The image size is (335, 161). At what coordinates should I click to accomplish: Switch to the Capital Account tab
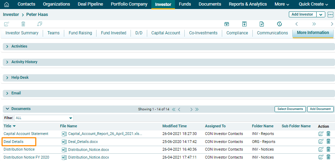click(166, 33)
